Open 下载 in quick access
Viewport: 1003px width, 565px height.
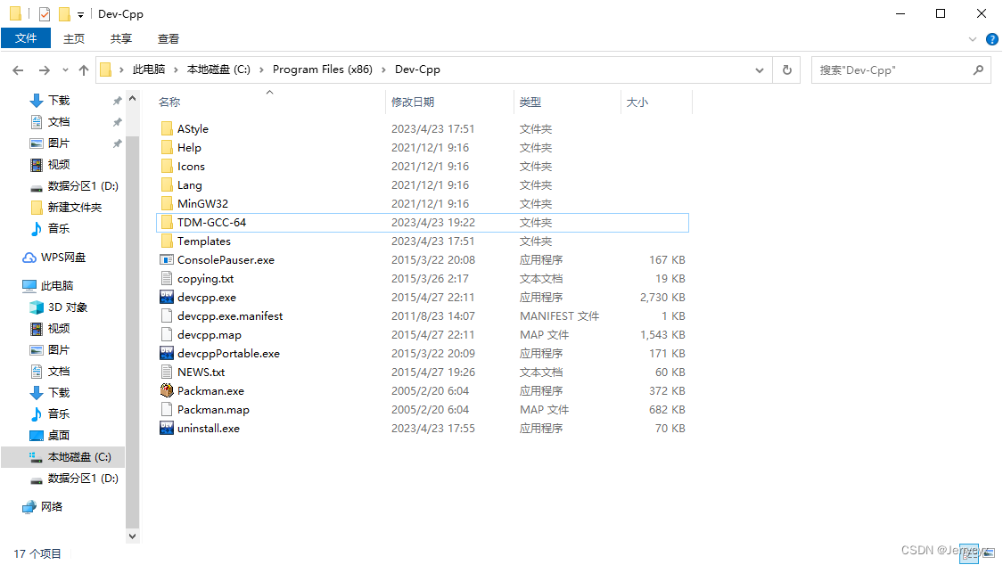click(58, 101)
